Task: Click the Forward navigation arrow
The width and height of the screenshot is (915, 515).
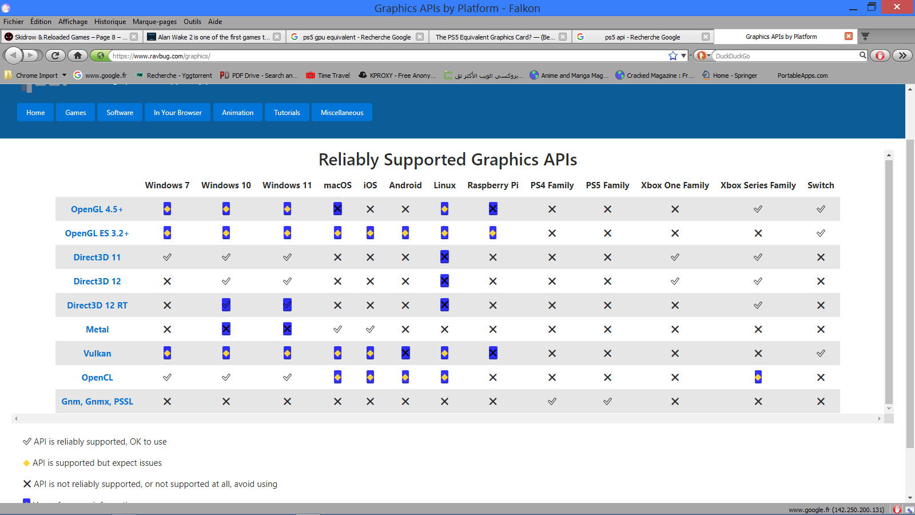Action: coord(31,56)
